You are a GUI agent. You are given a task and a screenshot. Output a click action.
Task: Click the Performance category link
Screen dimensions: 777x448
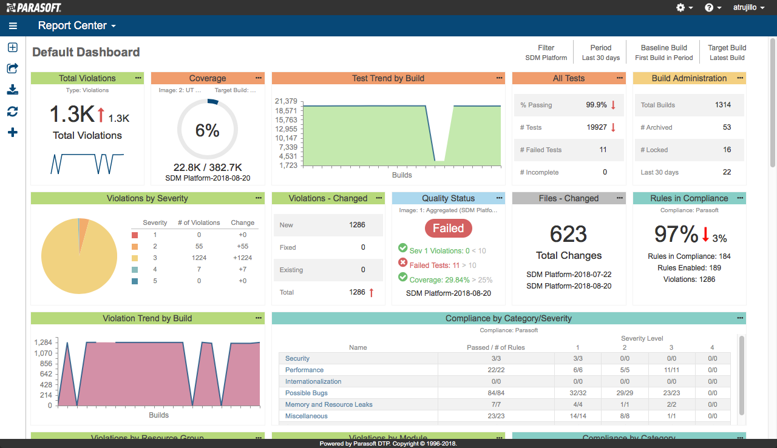(304, 370)
